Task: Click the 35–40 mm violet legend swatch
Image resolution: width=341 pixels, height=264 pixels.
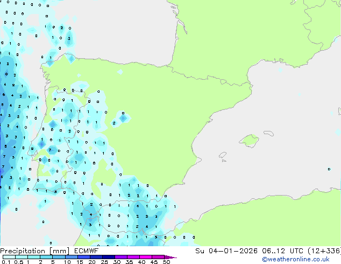Action: pyautogui.click(x=133, y=257)
